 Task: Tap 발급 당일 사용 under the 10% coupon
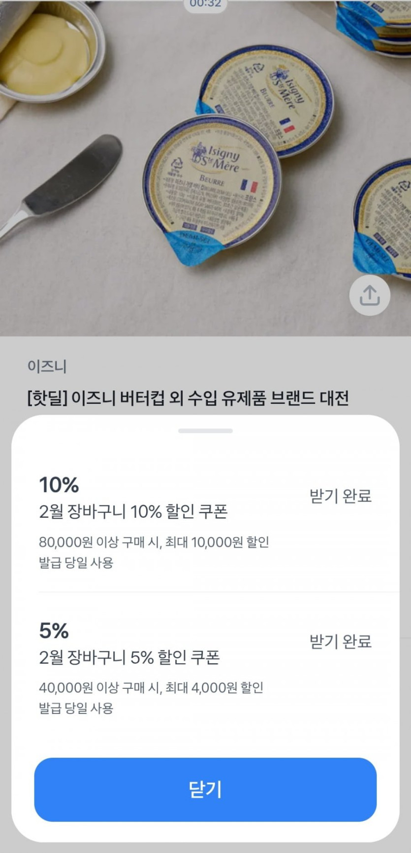76,563
